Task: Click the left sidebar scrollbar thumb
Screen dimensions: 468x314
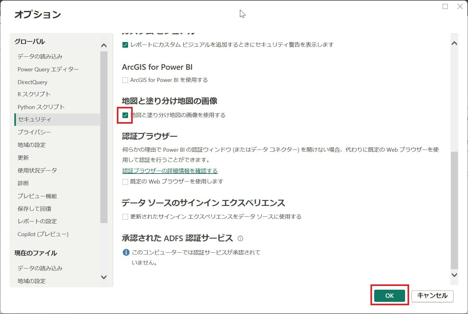Action: point(104,137)
